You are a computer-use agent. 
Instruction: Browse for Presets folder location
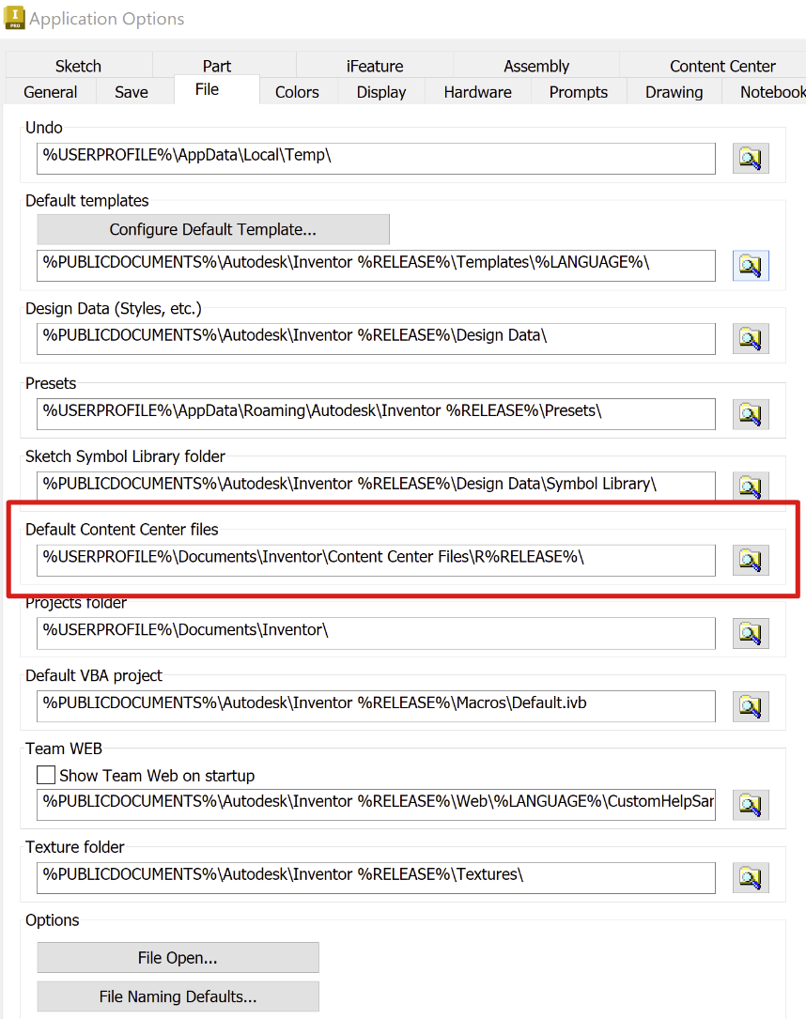(x=751, y=413)
